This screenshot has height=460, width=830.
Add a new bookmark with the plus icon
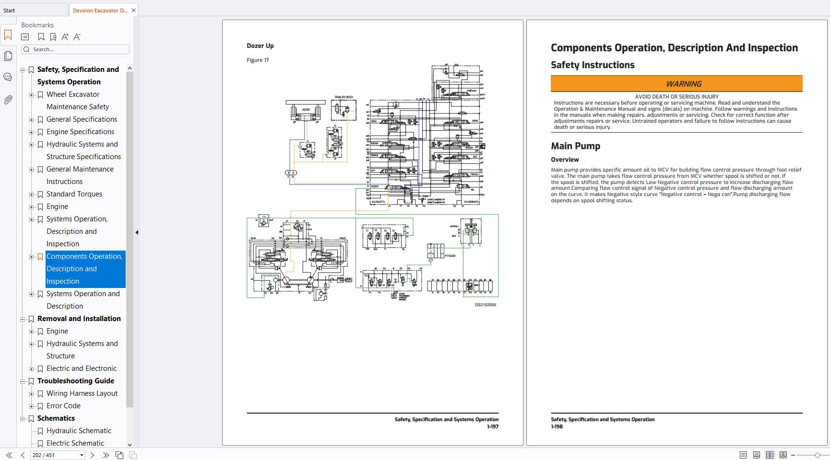(x=41, y=37)
